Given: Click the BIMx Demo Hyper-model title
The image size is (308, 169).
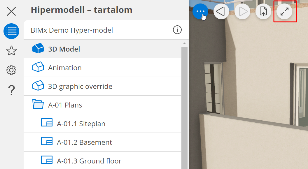Looking at the screenshot, I should coord(72,30).
